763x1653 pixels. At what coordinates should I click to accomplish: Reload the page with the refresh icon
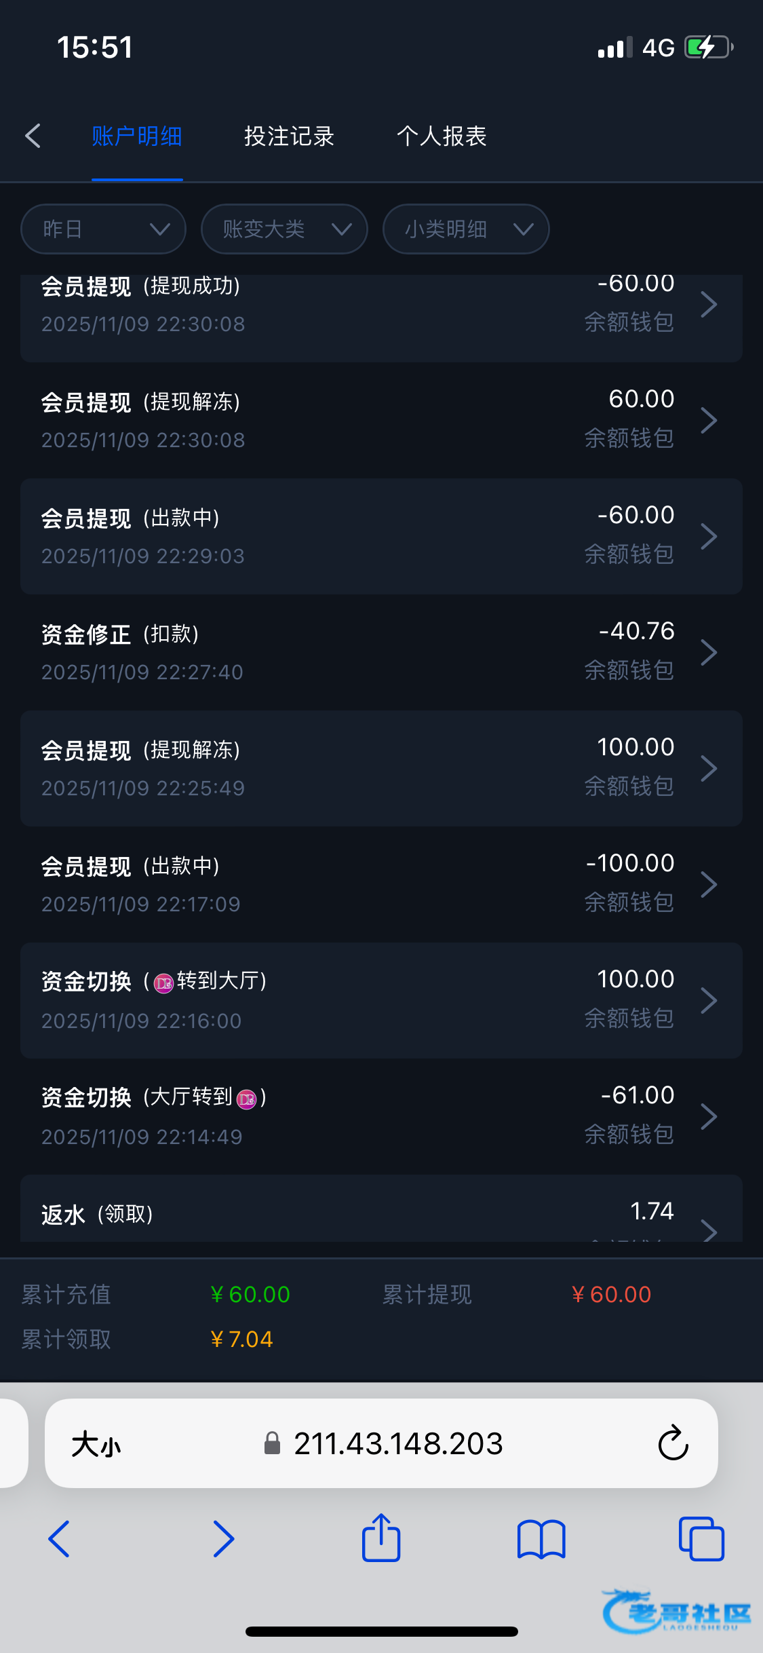[673, 1443]
